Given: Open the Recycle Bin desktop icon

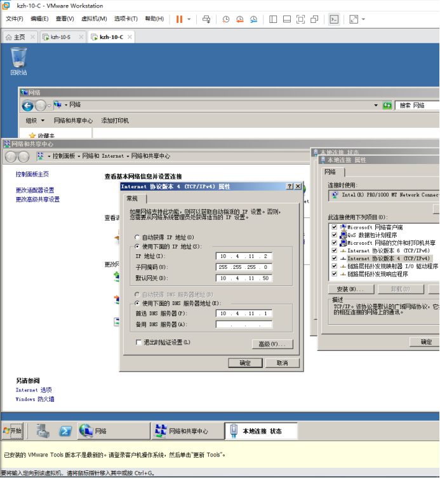Looking at the screenshot, I should 18,61.
